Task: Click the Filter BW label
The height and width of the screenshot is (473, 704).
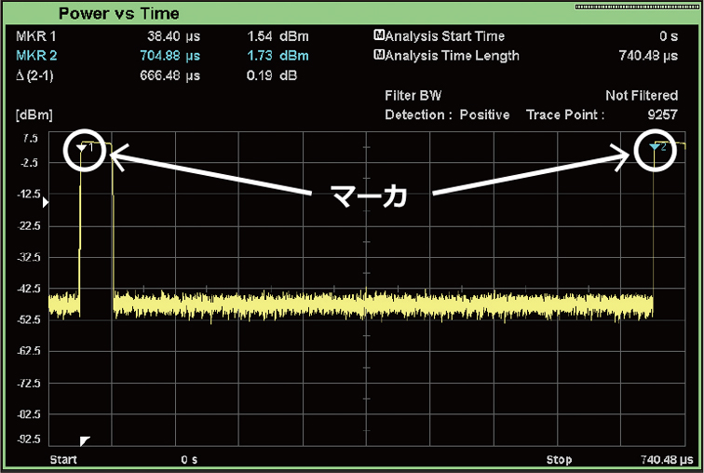Action: tap(413, 95)
